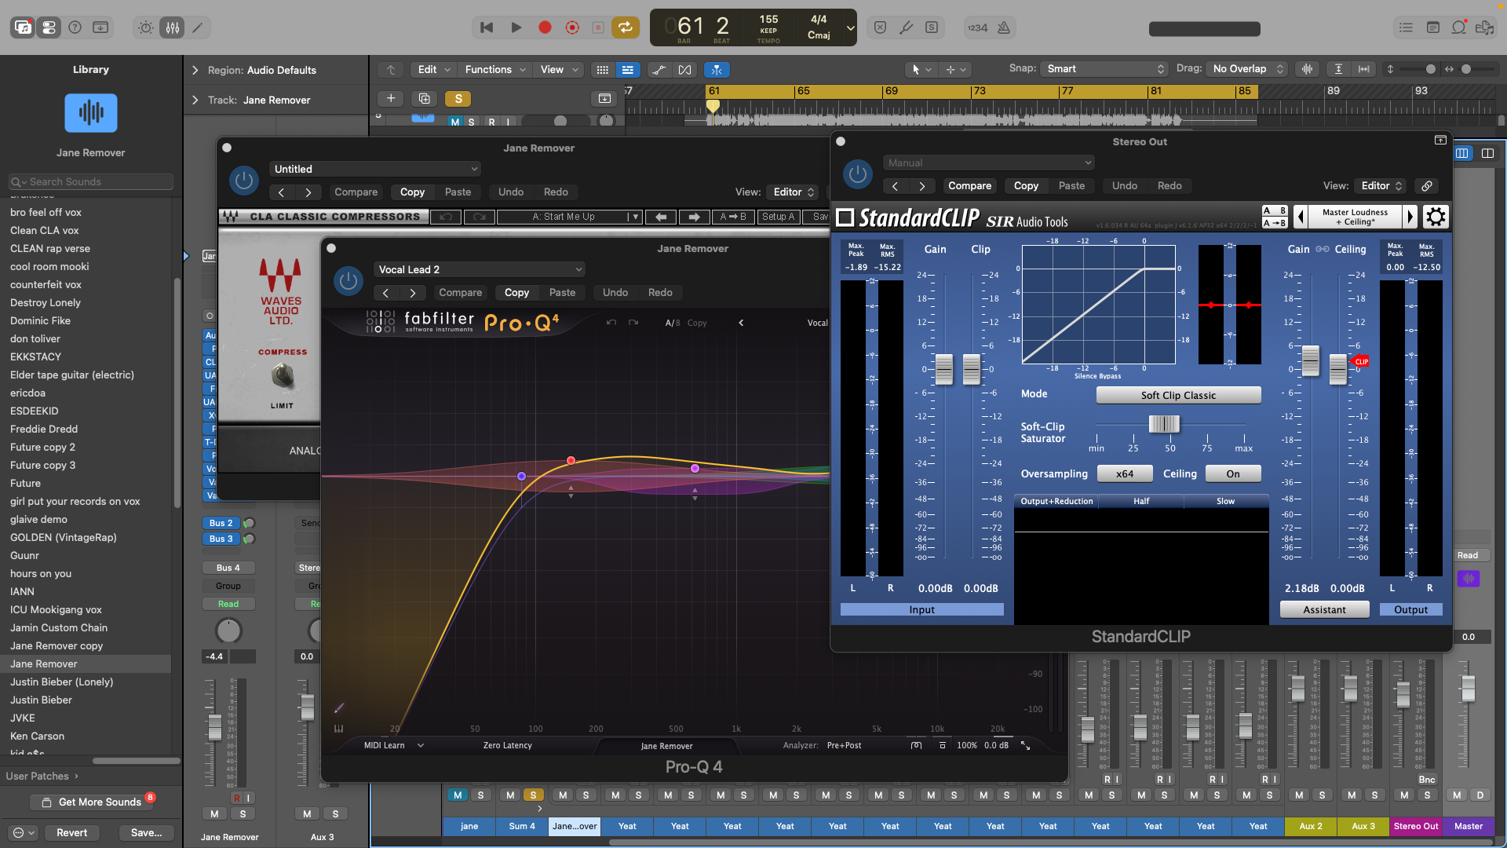Click the Save... button in Library
Viewport: 1507px width, 848px height.
[146, 832]
